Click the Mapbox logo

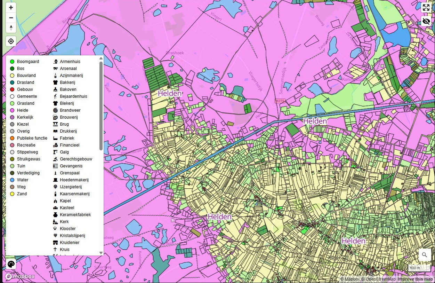point(20,277)
